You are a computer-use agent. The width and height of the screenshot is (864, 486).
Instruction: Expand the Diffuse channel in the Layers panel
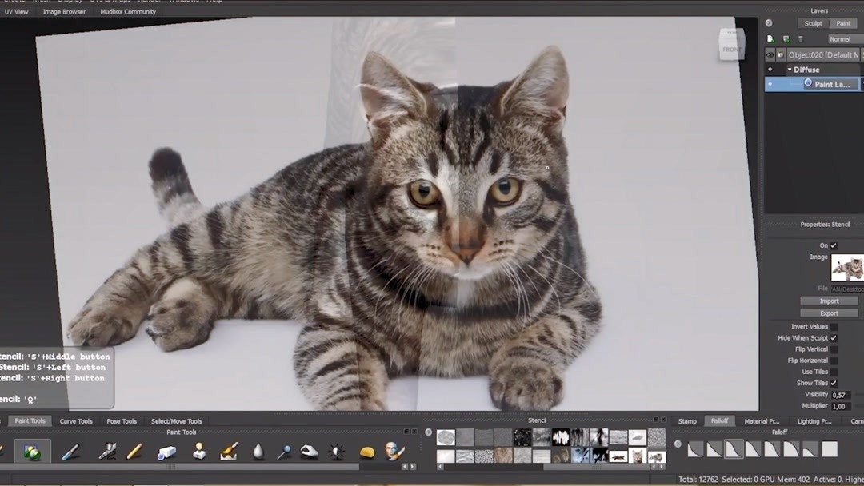(x=788, y=70)
